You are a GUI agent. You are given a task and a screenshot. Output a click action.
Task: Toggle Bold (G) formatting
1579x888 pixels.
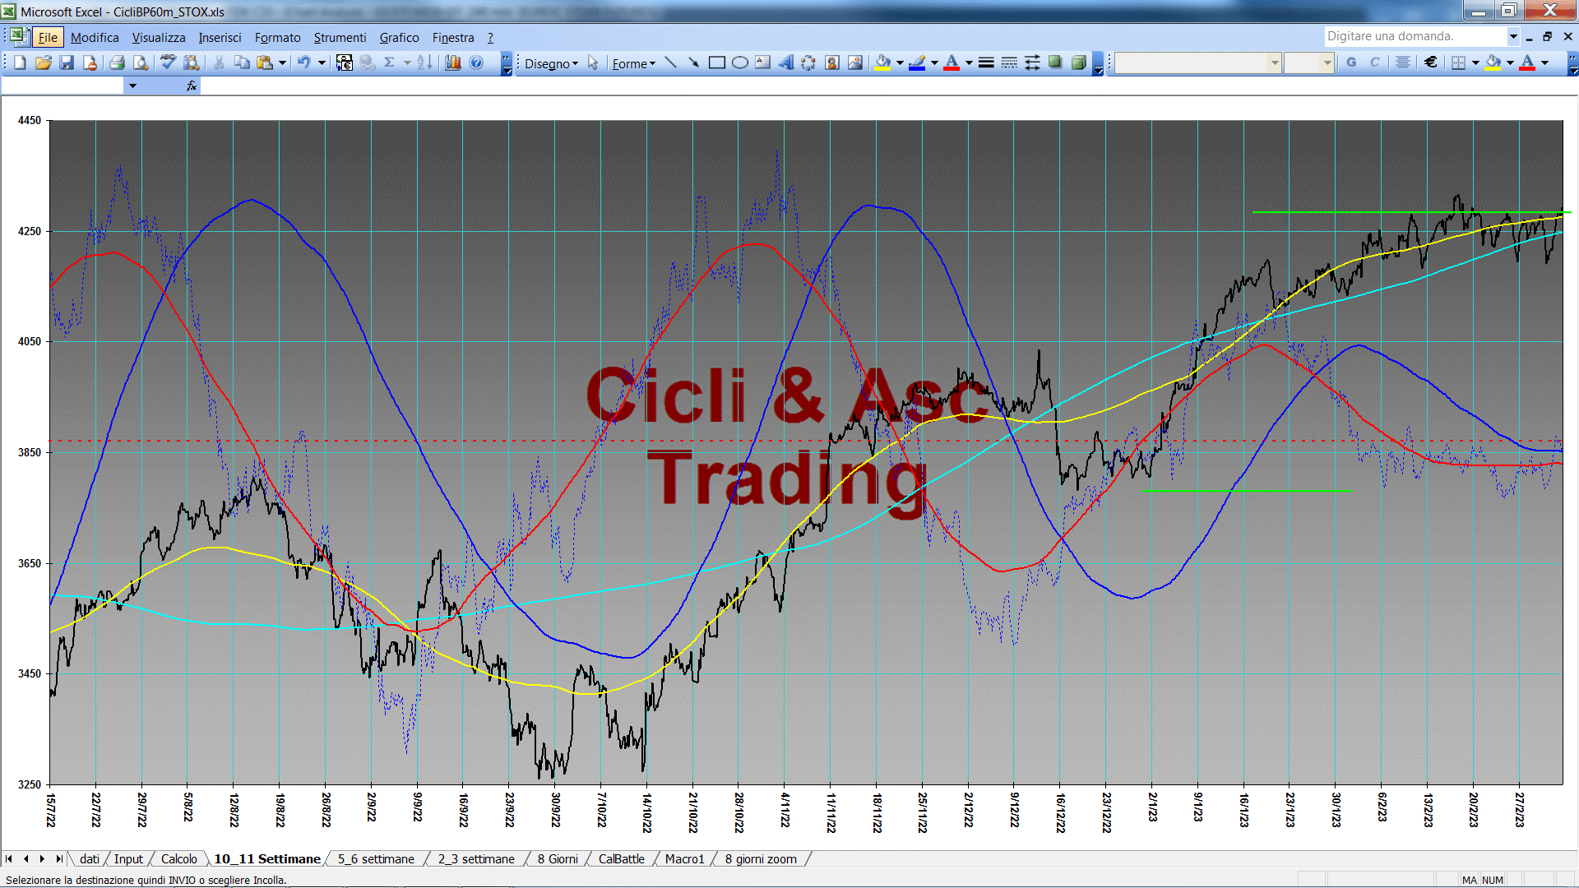tap(1351, 62)
